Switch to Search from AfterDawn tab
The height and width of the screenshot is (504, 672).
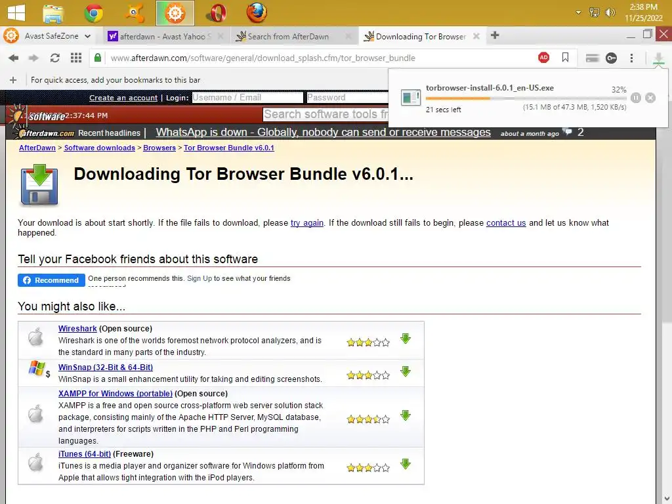293,37
